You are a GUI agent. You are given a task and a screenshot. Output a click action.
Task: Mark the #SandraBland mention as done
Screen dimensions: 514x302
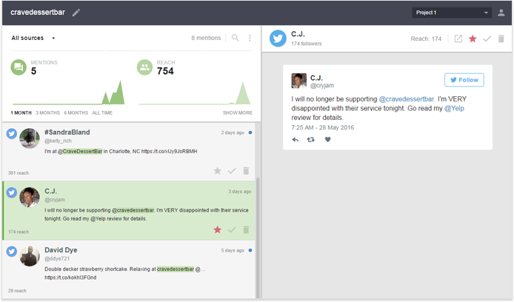coord(232,171)
